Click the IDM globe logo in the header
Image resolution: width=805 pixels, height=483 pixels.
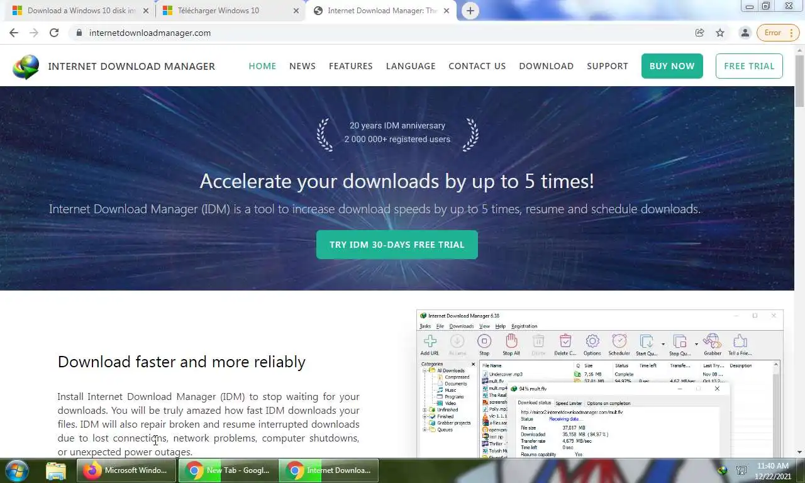tap(26, 67)
